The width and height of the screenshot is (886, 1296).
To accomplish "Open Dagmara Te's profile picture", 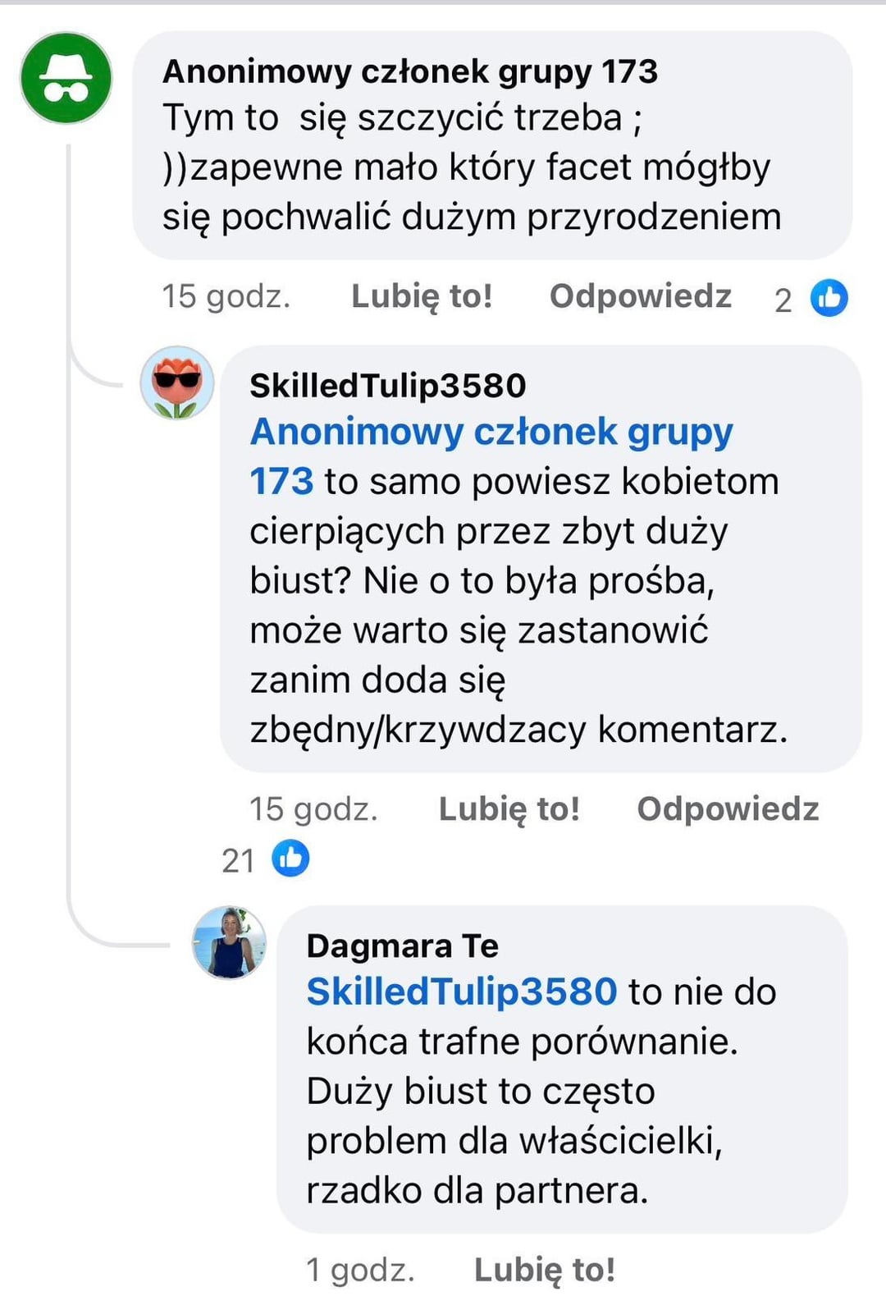I will click(x=229, y=943).
